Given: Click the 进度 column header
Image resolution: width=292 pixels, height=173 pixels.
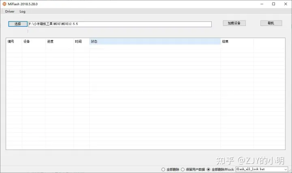Looking at the screenshot, I should [60, 41].
